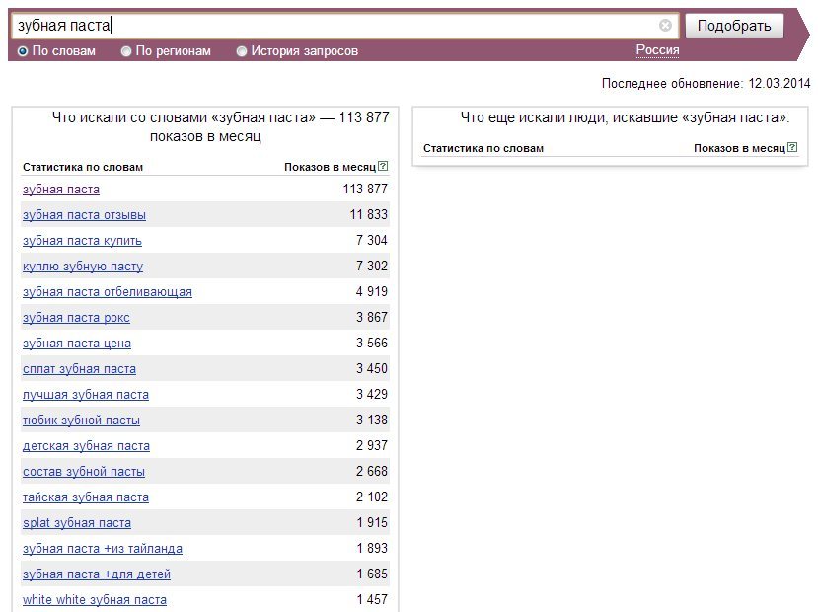The height and width of the screenshot is (612, 818).
Task: Open the 'состав зубной пасты' link
Action: click(84, 472)
